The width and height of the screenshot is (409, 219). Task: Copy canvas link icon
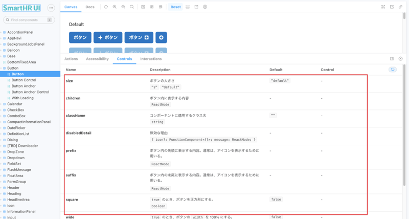pyautogui.click(x=400, y=7)
